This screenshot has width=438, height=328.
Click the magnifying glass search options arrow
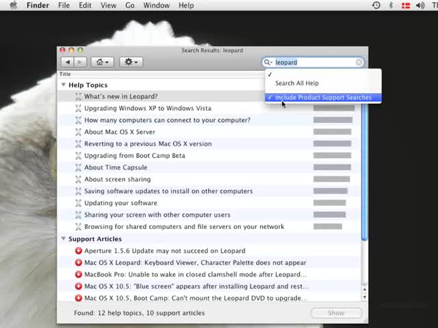(x=268, y=62)
